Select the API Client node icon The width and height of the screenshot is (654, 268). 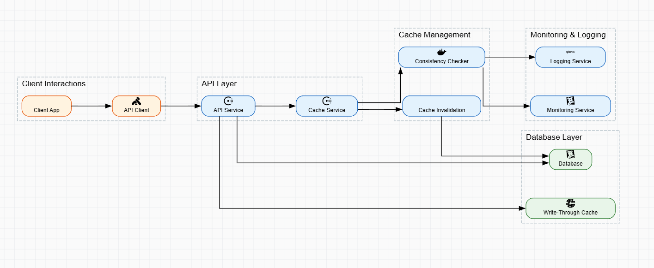tap(136, 101)
